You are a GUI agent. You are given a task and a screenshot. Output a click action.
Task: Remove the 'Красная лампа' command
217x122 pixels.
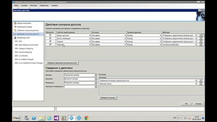coord(200,84)
